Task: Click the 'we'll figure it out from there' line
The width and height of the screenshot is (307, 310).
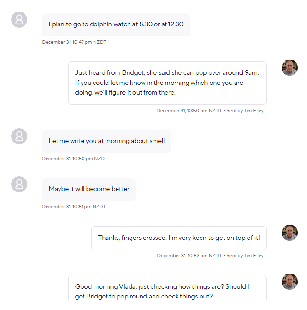Action: pos(125,92)
